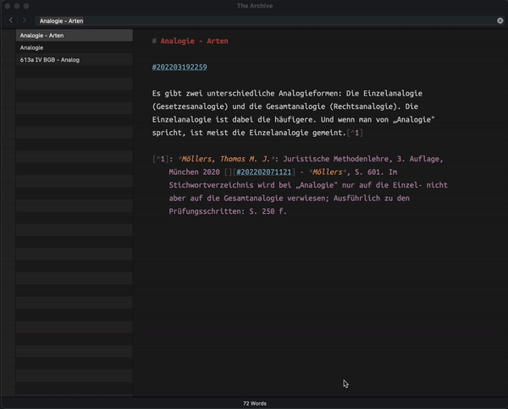Click 'Prüfungsschritten: S. 250 f.' text

228,211
